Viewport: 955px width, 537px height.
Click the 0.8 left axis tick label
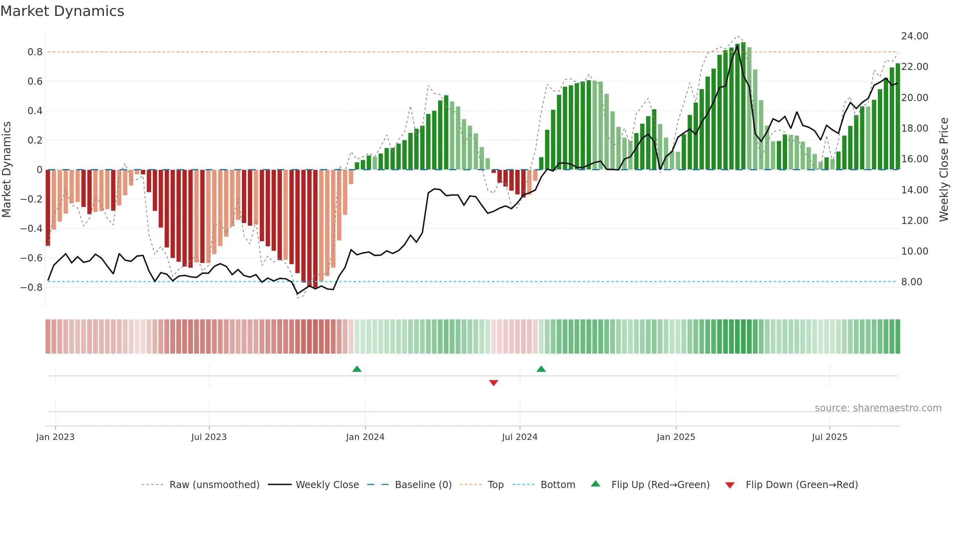click(35, 52)
